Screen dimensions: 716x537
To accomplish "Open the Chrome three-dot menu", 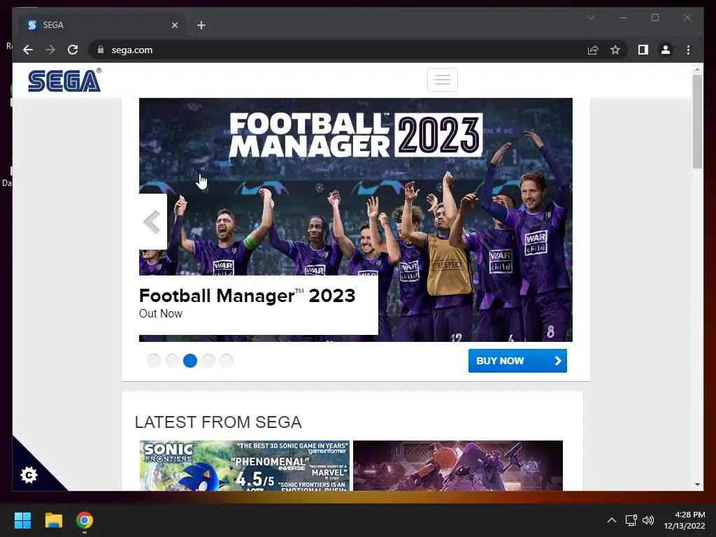I will (688, 50).
